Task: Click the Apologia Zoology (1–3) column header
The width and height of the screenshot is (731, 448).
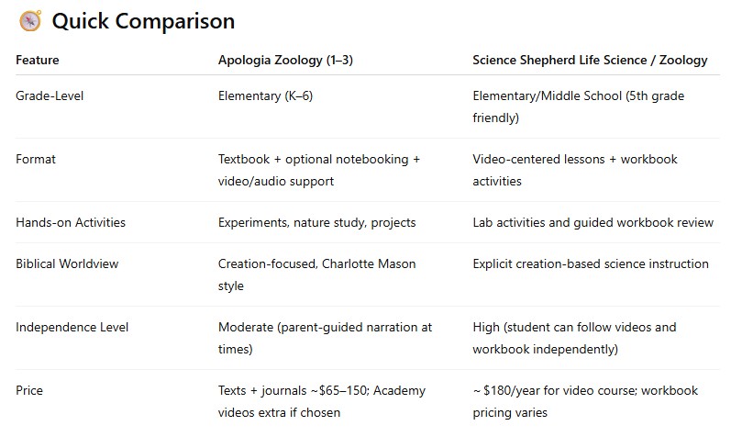Action: (285, 60)
